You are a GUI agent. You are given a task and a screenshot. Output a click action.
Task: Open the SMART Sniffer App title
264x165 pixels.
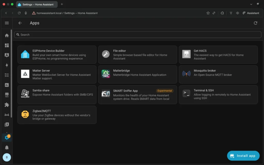pos(126,91)
